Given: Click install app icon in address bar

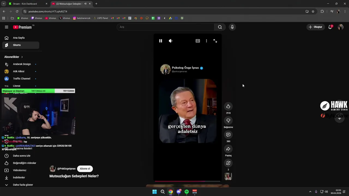Looking at the screenshot, I should pyautogui.click(x=307, y=11).
